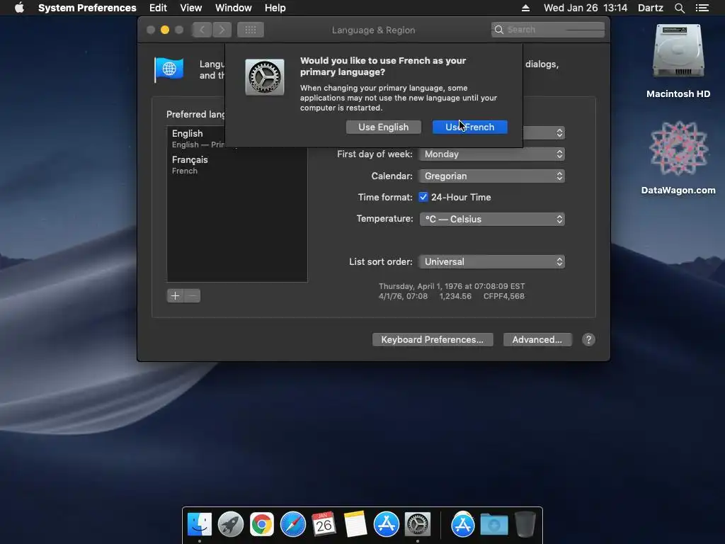Open the Applications stack in Dock
Viewport: 725px width, 544px height.
click(x=463, y=524)
